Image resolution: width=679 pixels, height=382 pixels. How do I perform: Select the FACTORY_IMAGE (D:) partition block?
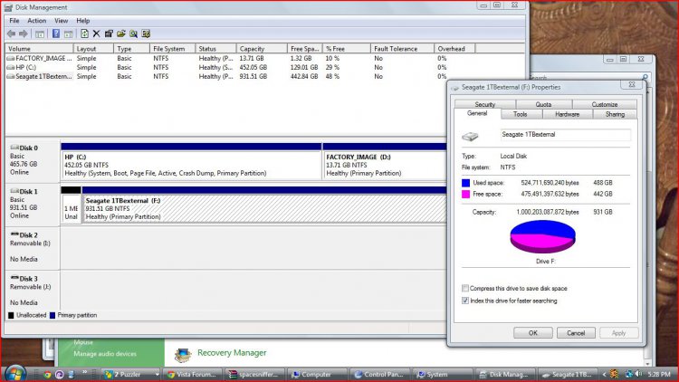pyautogui.click(x=385, y=165)
